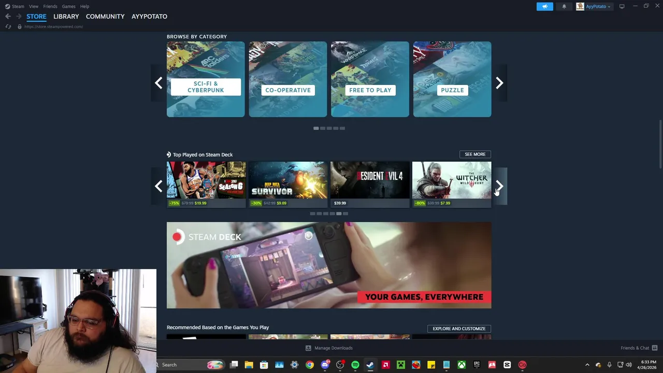This screenshot has height=373, width=663.
Task: Click the Manage Downloads icon
Action: click(x=308, y=348)
